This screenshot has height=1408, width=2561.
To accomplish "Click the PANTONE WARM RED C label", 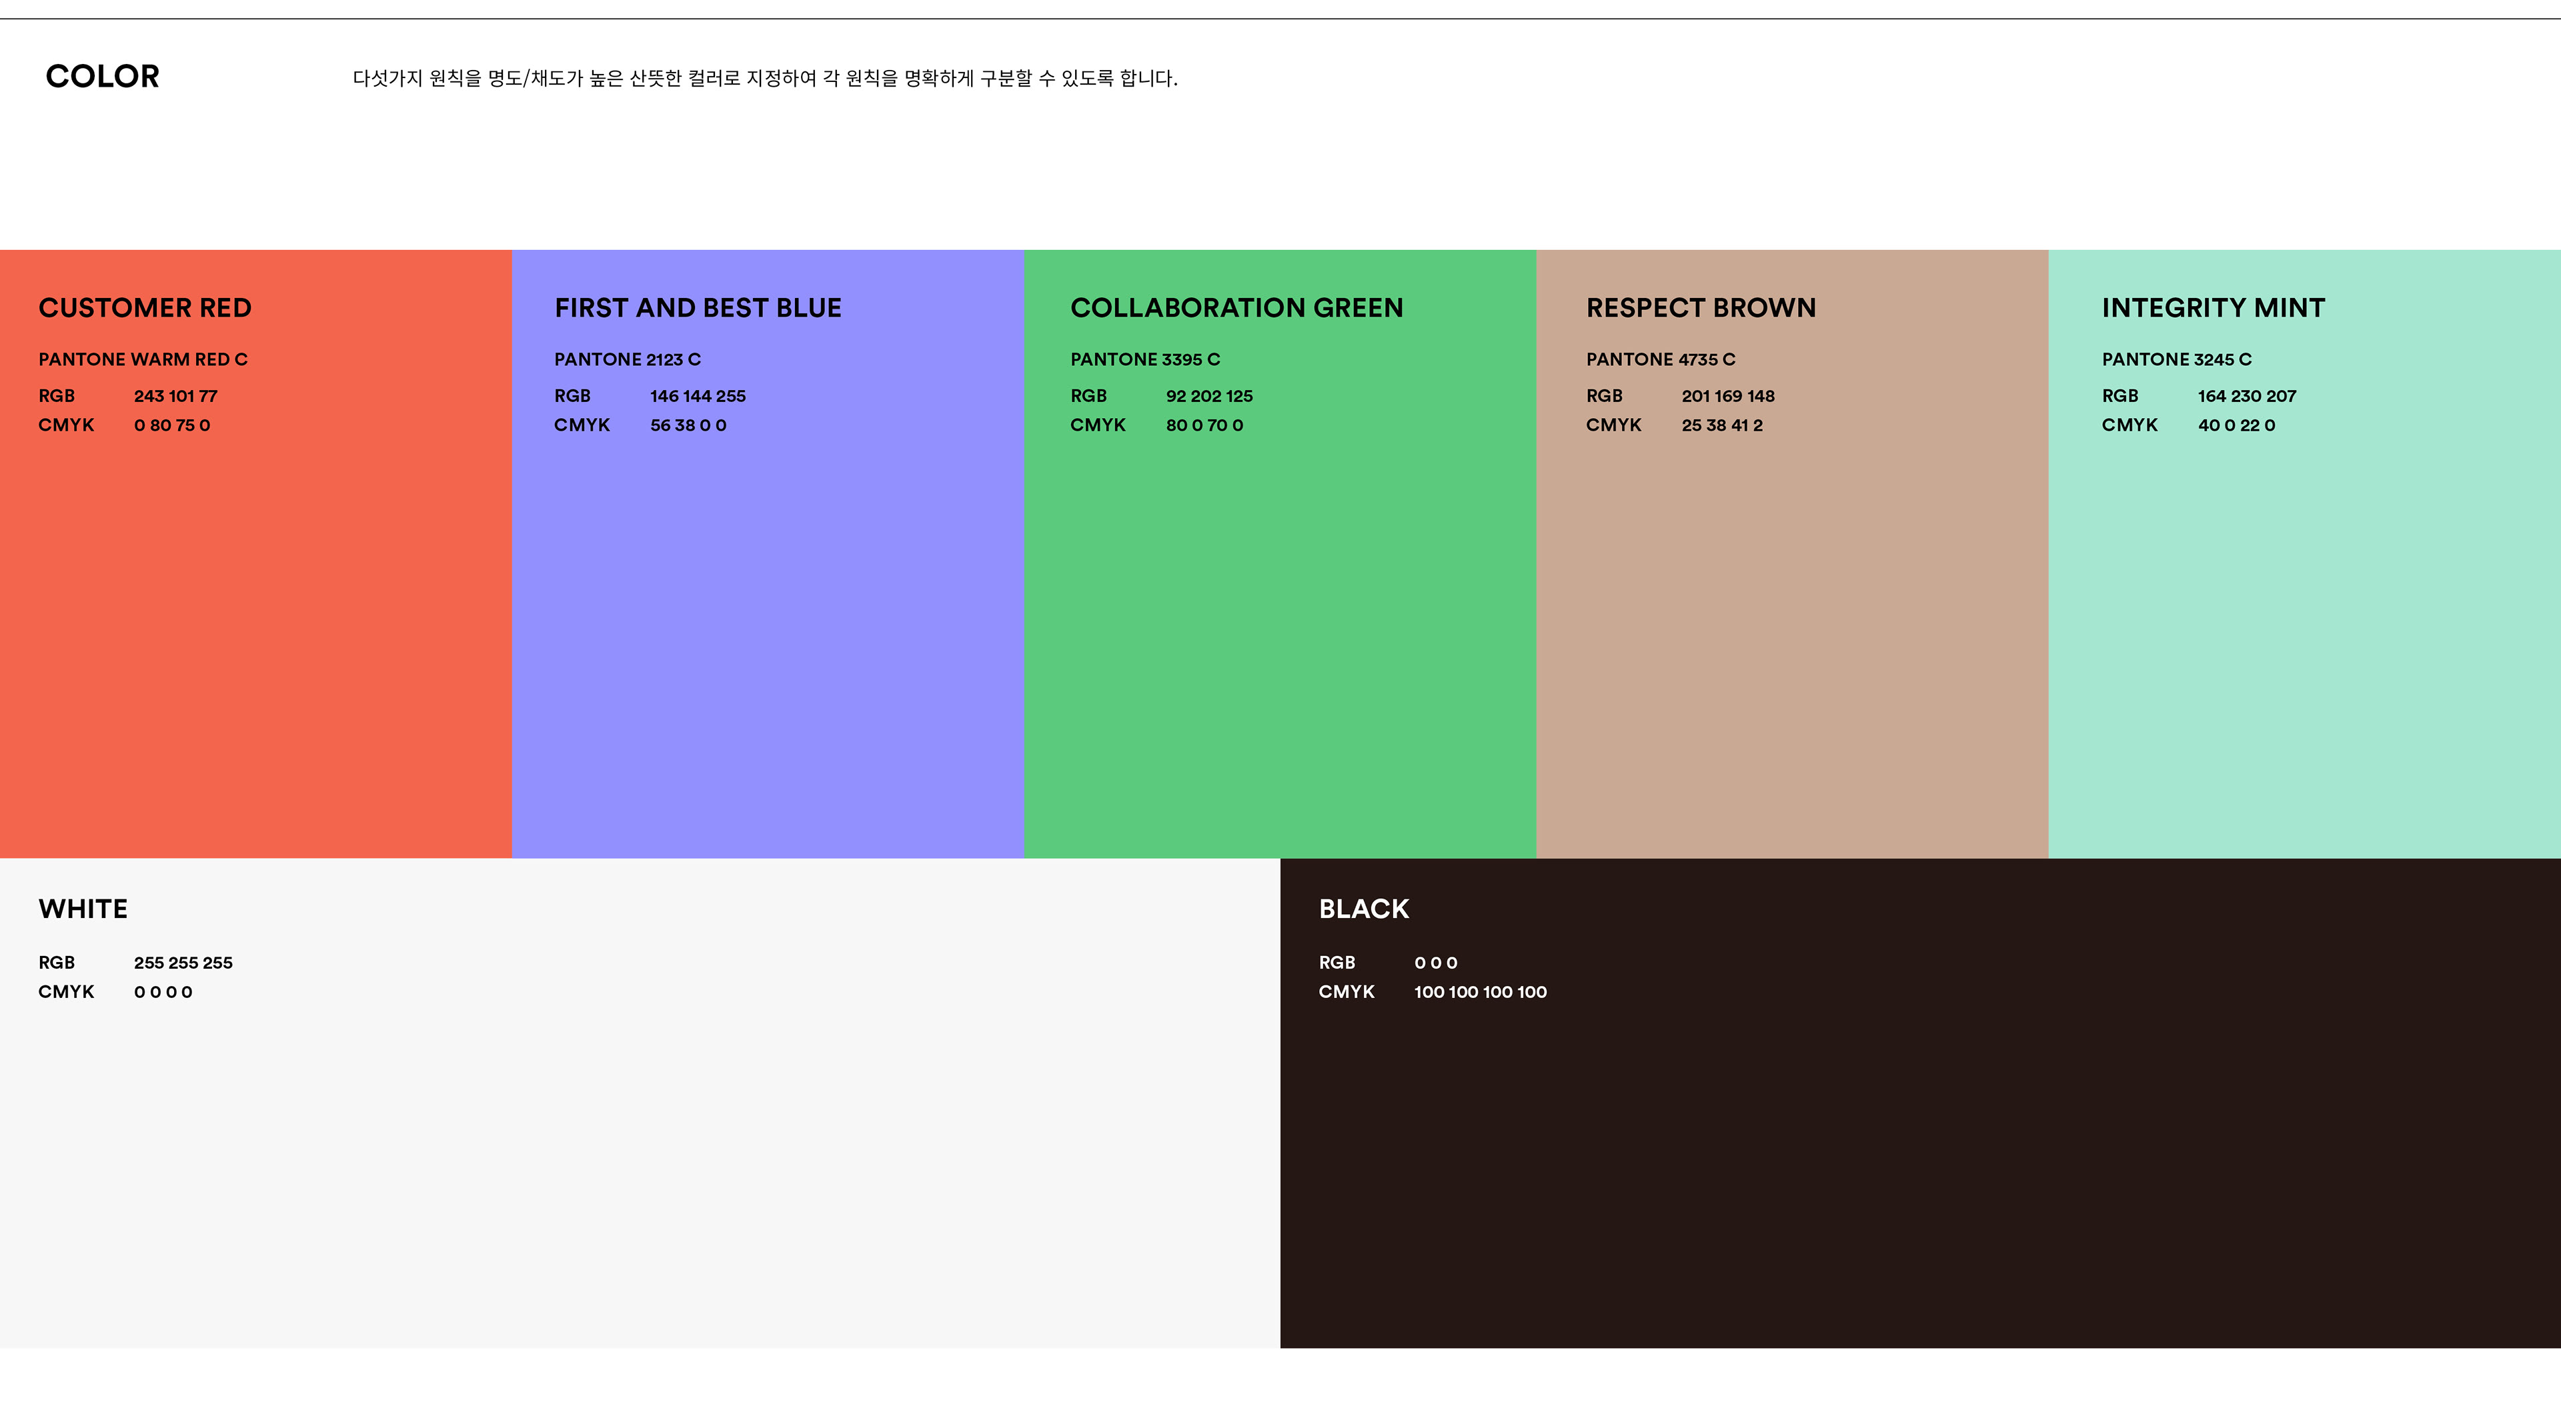I will (x=143, y=359).
